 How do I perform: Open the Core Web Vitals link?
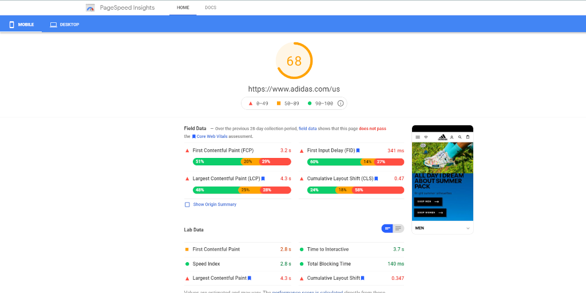[x=212, y=137]
